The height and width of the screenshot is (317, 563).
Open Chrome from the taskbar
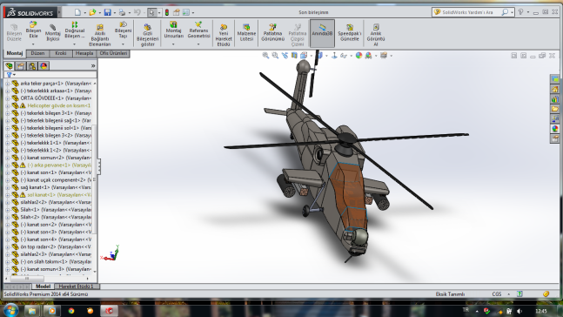[x=71, y=311]
